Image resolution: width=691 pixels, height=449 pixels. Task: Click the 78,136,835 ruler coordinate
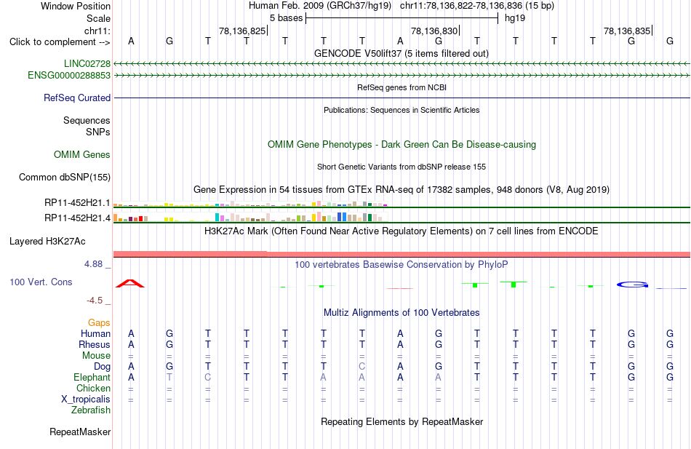click(627, 31)
